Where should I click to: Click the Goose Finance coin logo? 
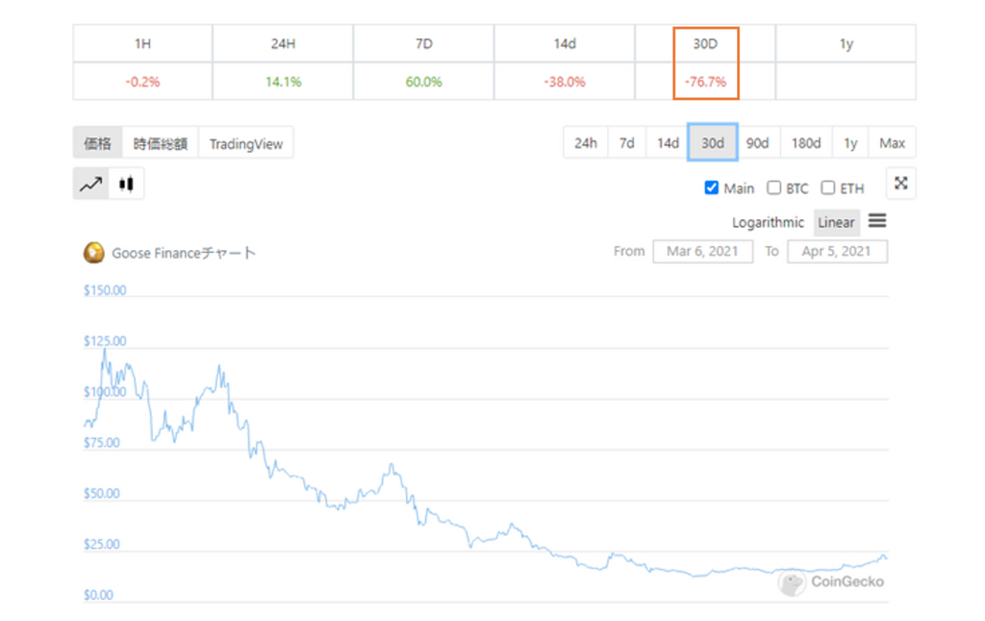pyautogui.click(x=94, y=253)
